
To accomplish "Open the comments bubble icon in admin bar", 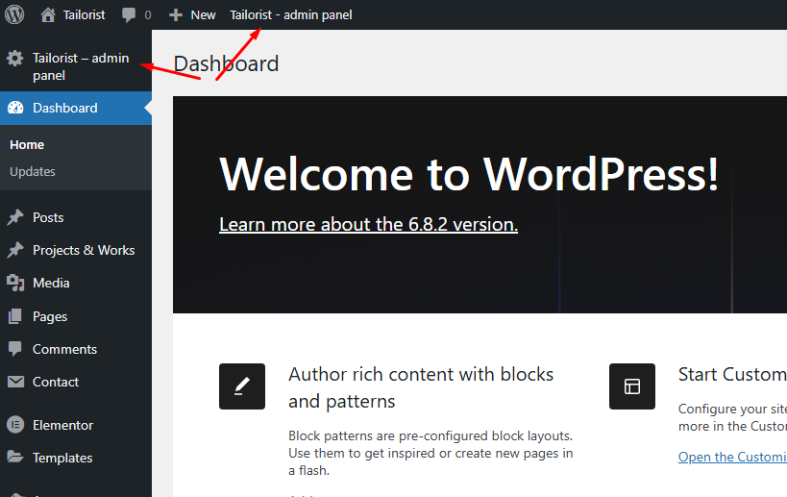I will [x=129, y=15].
